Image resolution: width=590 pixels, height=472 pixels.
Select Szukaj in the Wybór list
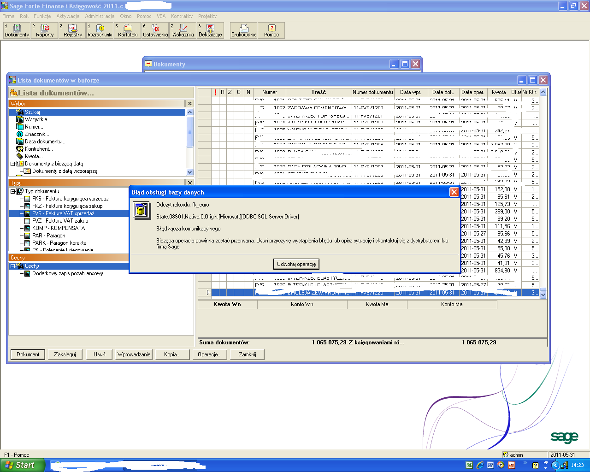97,112
